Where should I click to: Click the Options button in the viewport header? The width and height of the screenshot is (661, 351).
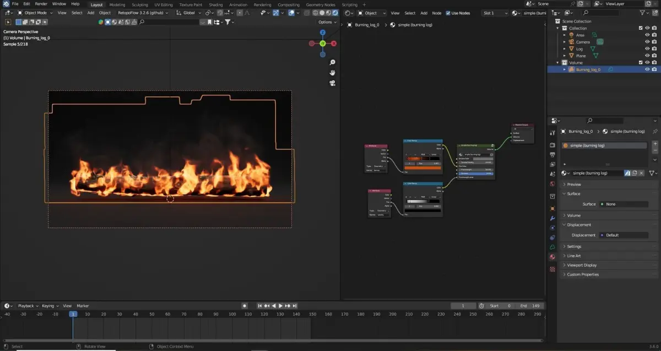327,22
